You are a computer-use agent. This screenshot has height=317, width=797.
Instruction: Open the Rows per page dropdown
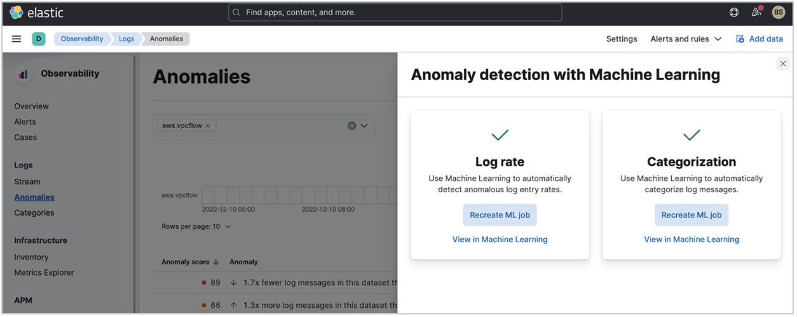coord(196,226)
